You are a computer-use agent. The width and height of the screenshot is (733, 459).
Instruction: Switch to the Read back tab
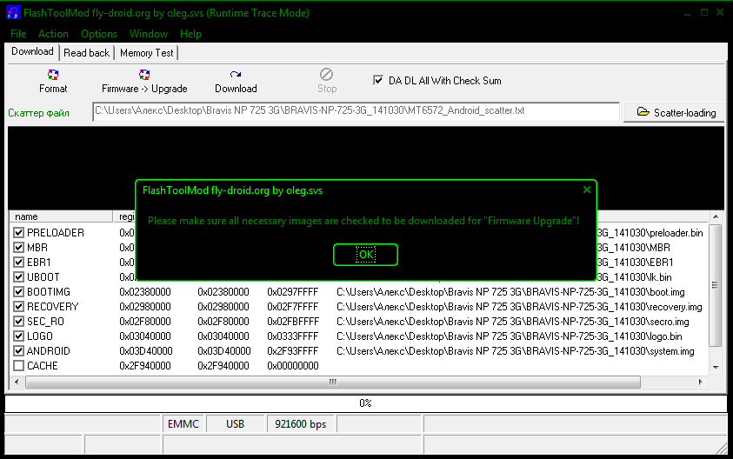coord(87,53)
